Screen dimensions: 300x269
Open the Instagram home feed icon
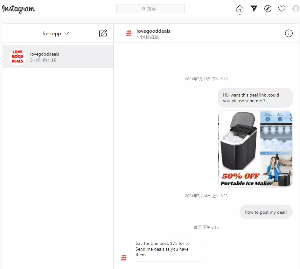[x=240, y=9]
